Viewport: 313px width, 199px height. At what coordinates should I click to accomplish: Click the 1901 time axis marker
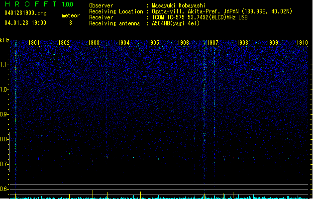[34, 42]
